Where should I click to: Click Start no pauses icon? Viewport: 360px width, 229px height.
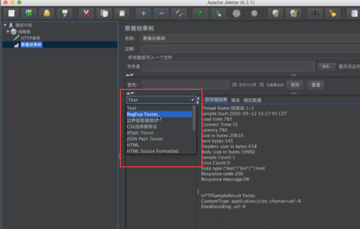point(218,13)
